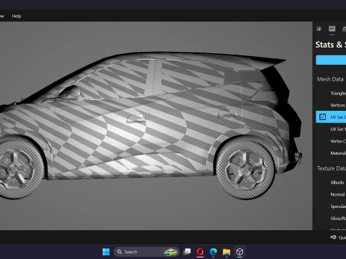This screenshot has height=259, width=346.
Task: Click the Quick animations icon in status bar
Action: (x=333, y=237)
